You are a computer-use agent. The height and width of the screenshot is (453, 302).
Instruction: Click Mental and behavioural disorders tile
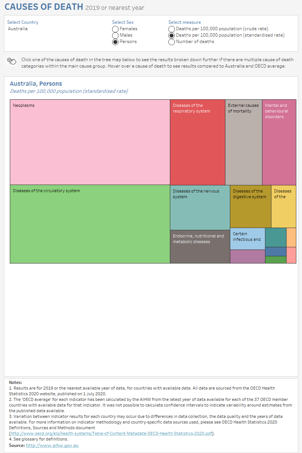[279, 142]
